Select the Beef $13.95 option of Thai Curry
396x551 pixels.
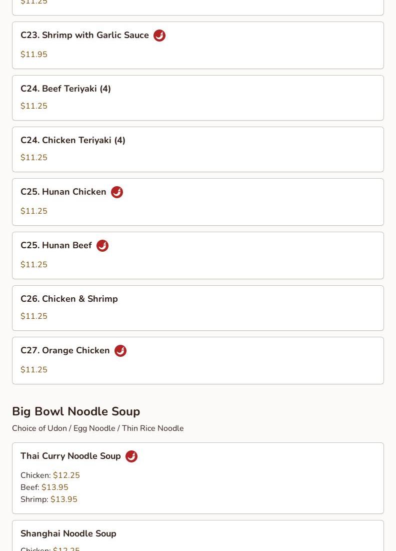pos(44,487)
